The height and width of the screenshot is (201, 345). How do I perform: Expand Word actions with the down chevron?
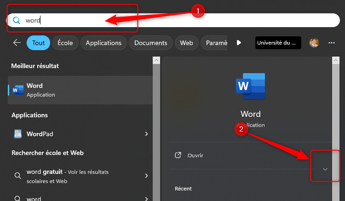(x=325, y=169)
